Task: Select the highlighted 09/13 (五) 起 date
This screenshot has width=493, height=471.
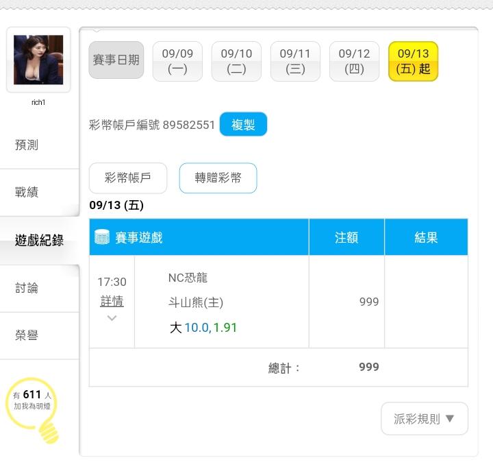Action: point(413,61)
